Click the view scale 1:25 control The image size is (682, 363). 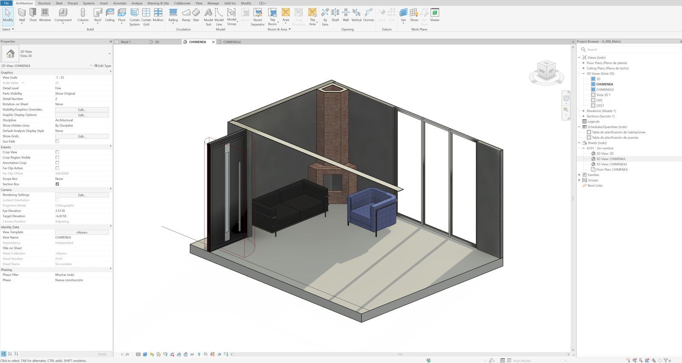tap(125, 354)
